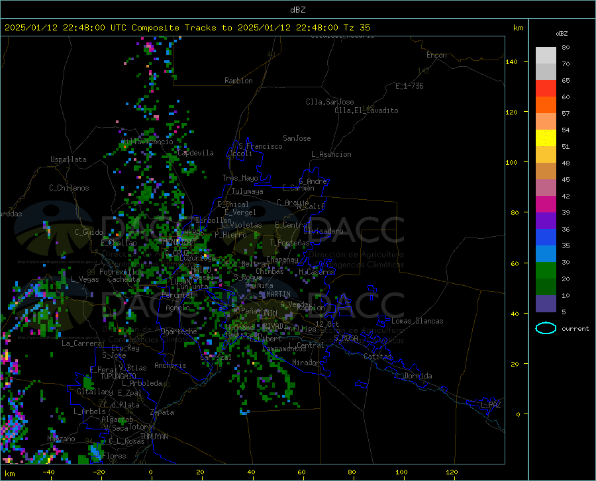Click the 'Catitas' map label
This screenshot has width=596, height=481.
tap(377, 357)
